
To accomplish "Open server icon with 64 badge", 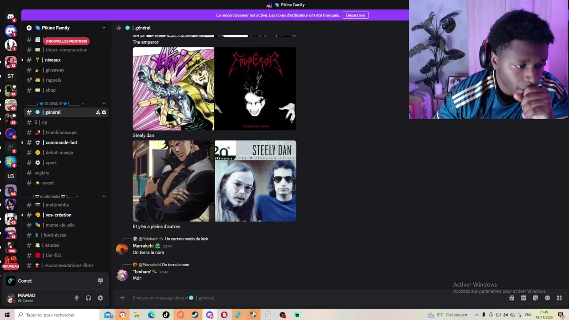I will pos(11,190).
